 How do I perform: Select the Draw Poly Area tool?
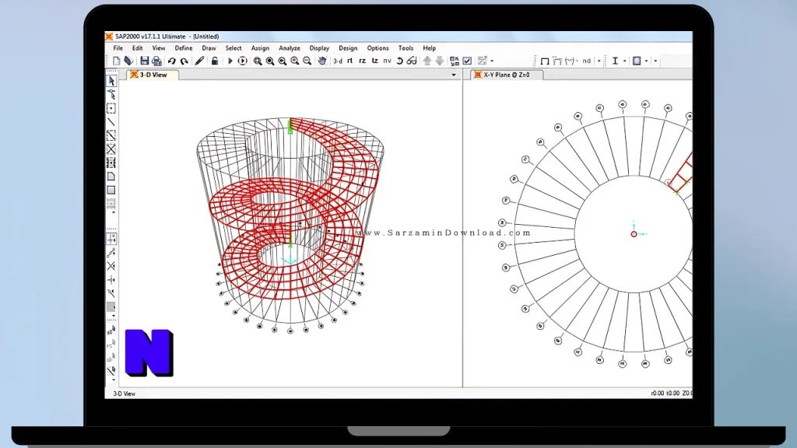pyautogui.click(x=111, y=177)
